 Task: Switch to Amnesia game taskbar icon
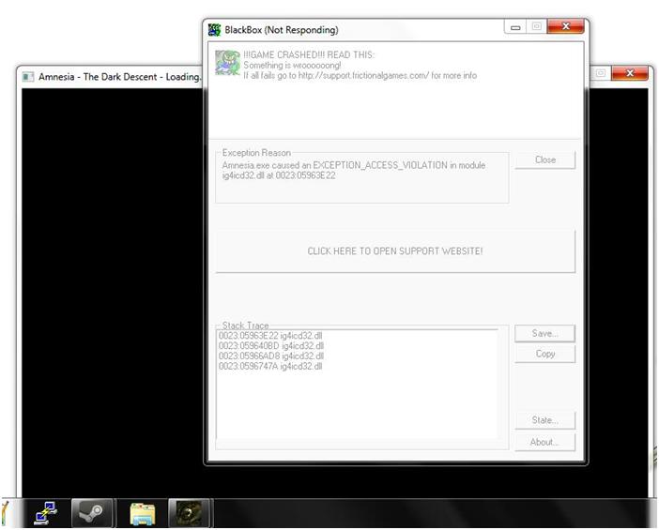tap(189, 512)
